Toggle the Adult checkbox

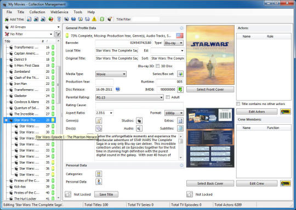click(x=167, y=97)
